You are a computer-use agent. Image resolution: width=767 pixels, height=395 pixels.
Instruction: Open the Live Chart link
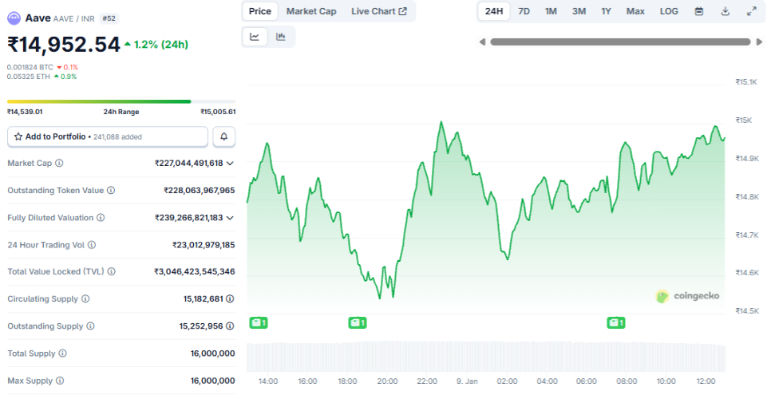tap(379, 11)
